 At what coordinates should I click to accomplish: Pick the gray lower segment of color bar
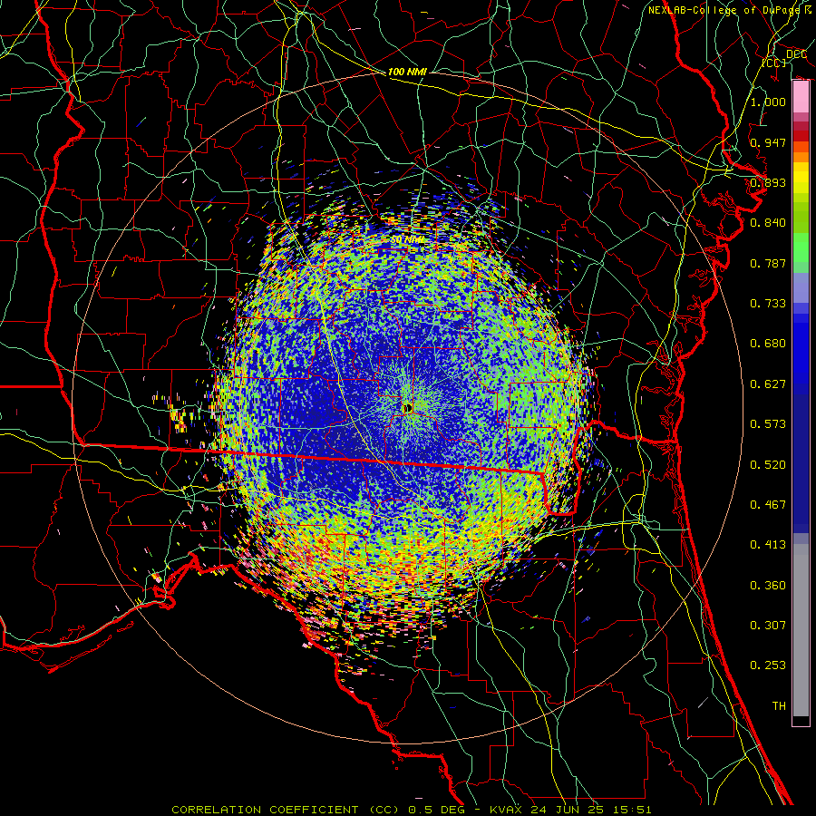pos(801,630)
